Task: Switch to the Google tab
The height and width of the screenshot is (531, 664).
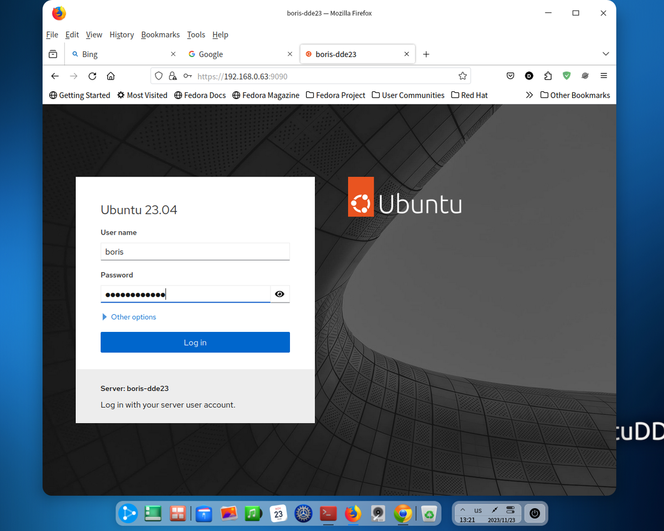Action: [240, 54]
